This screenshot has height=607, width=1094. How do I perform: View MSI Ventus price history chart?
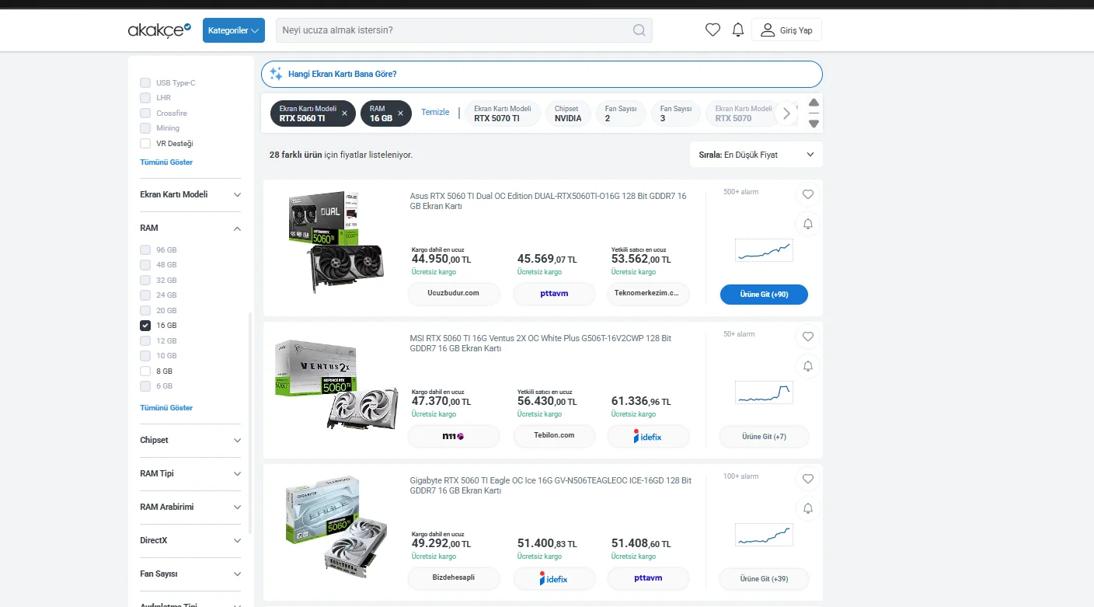(763, 392)
